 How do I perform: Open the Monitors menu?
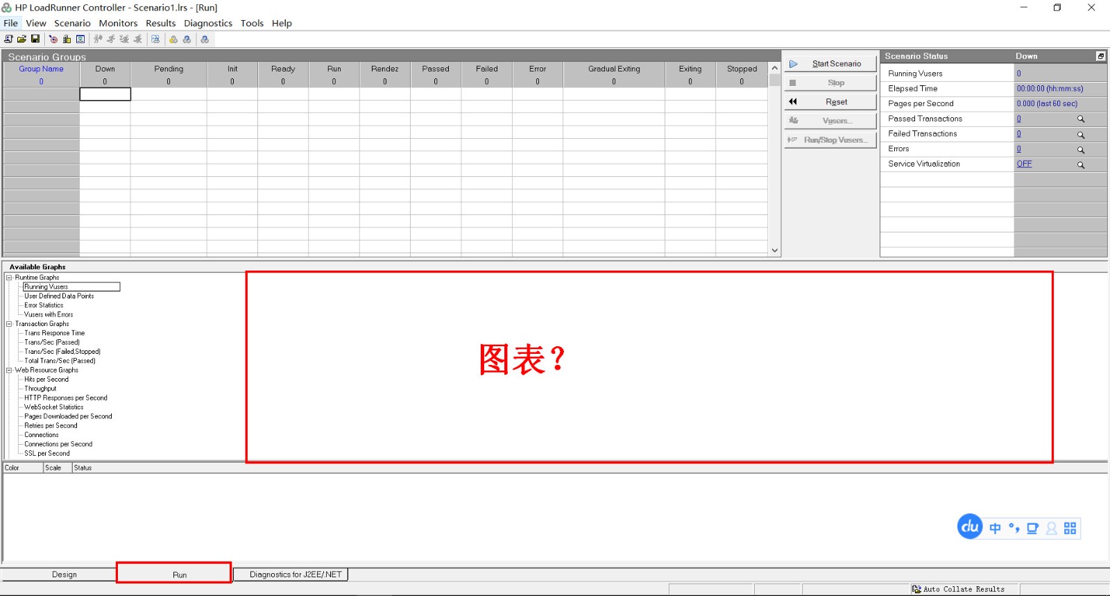118,23
